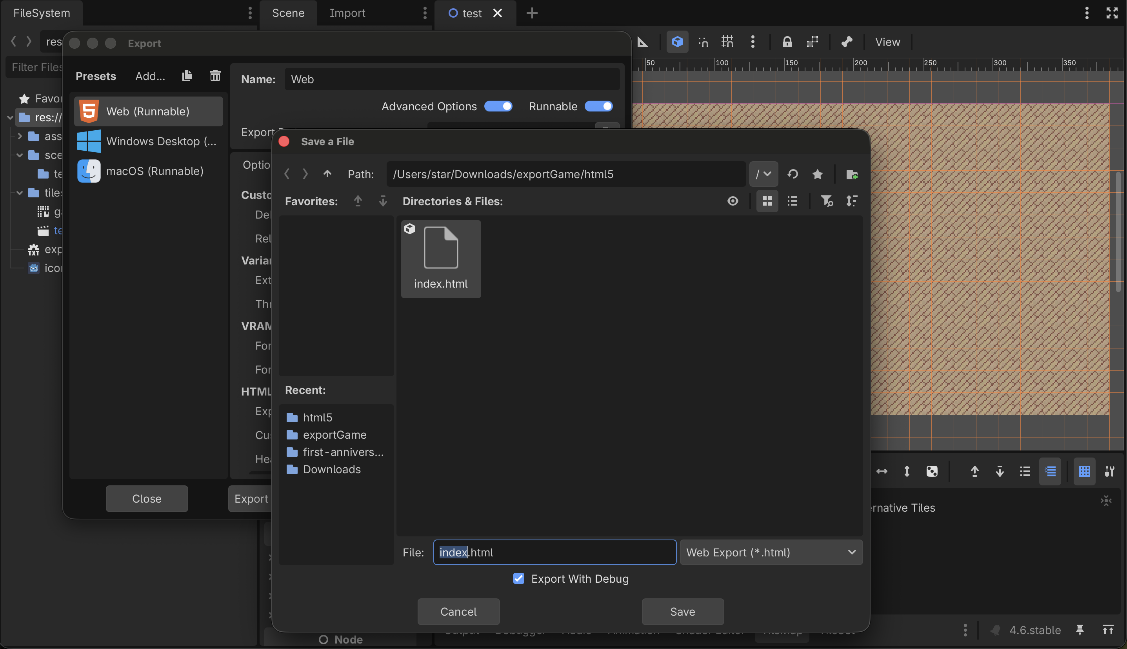This screenshot has height=649, width=1127.
Task: Open the Web Export file type dropdown
Action: click(x=771, y=552)
